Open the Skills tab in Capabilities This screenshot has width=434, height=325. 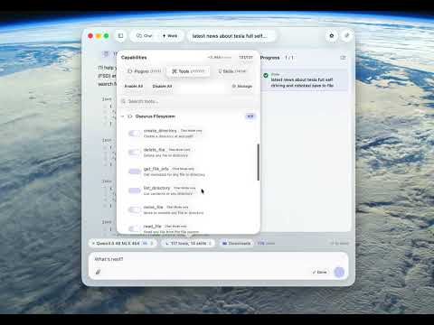coord(231,71)
